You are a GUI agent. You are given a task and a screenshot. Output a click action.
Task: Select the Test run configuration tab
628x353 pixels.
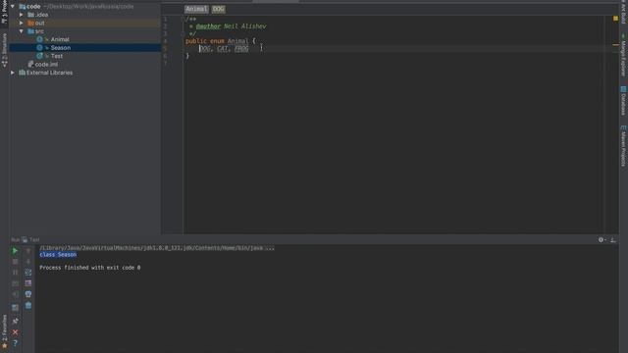(30, 239)
